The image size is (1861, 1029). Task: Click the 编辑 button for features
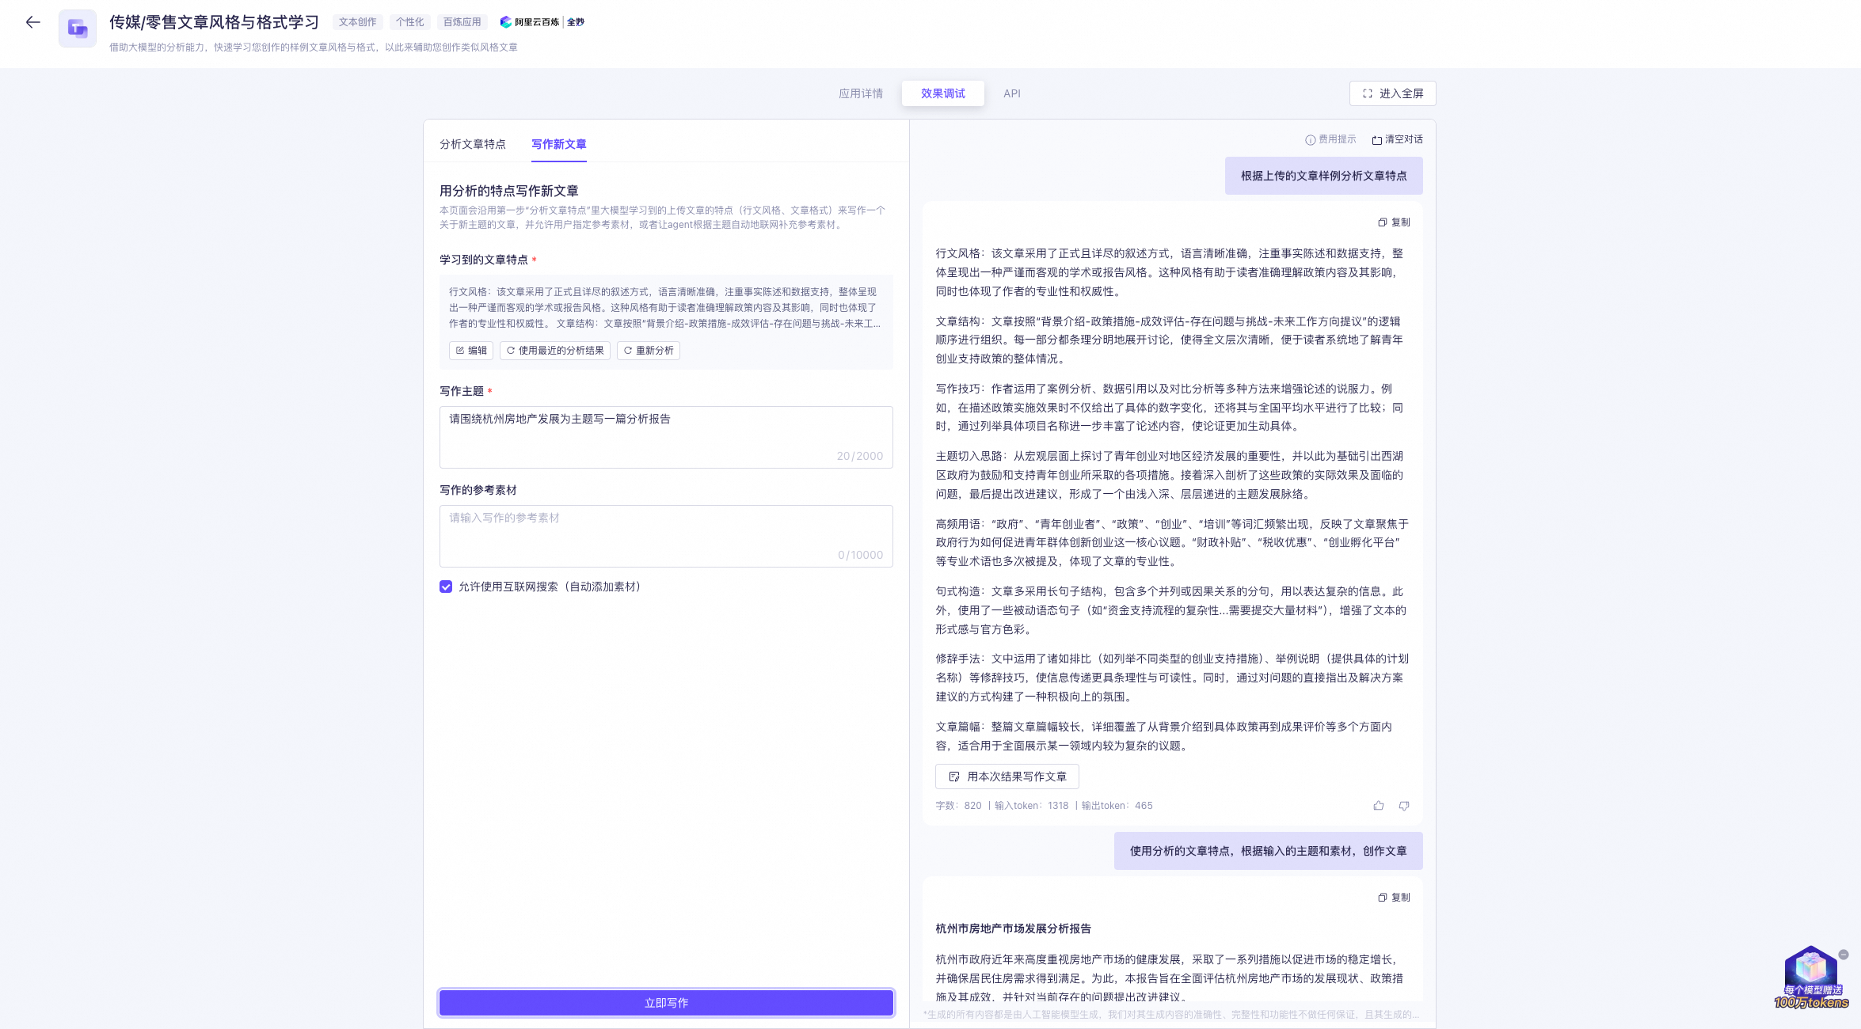coord(471,351)
